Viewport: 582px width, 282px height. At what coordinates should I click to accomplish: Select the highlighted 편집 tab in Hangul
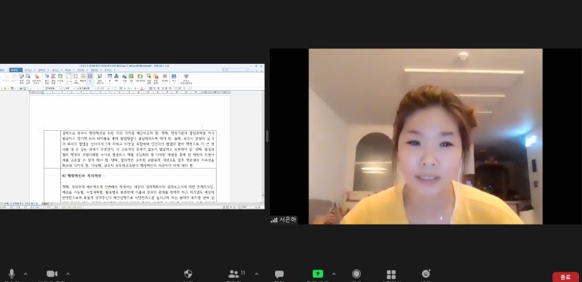click(x=15, y=70)
